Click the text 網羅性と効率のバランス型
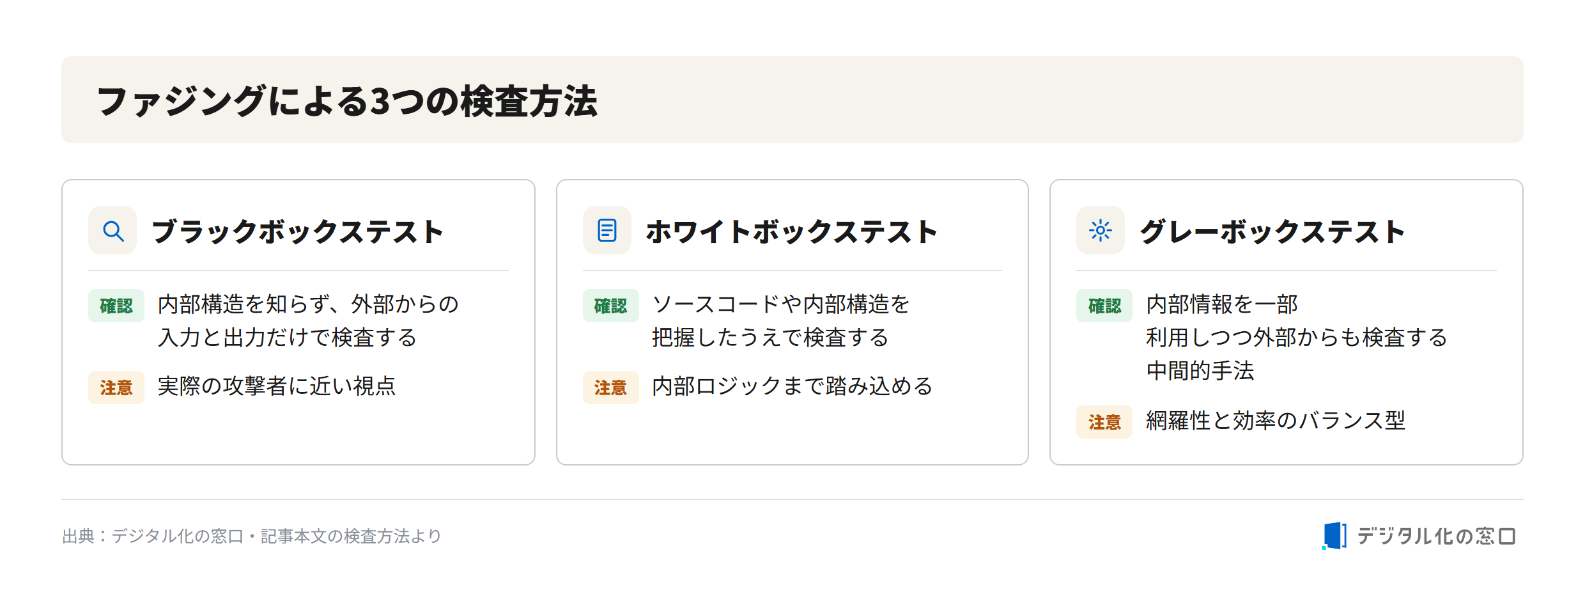The height and width of the screenshot is (610, 1585). click(1276, 421)
